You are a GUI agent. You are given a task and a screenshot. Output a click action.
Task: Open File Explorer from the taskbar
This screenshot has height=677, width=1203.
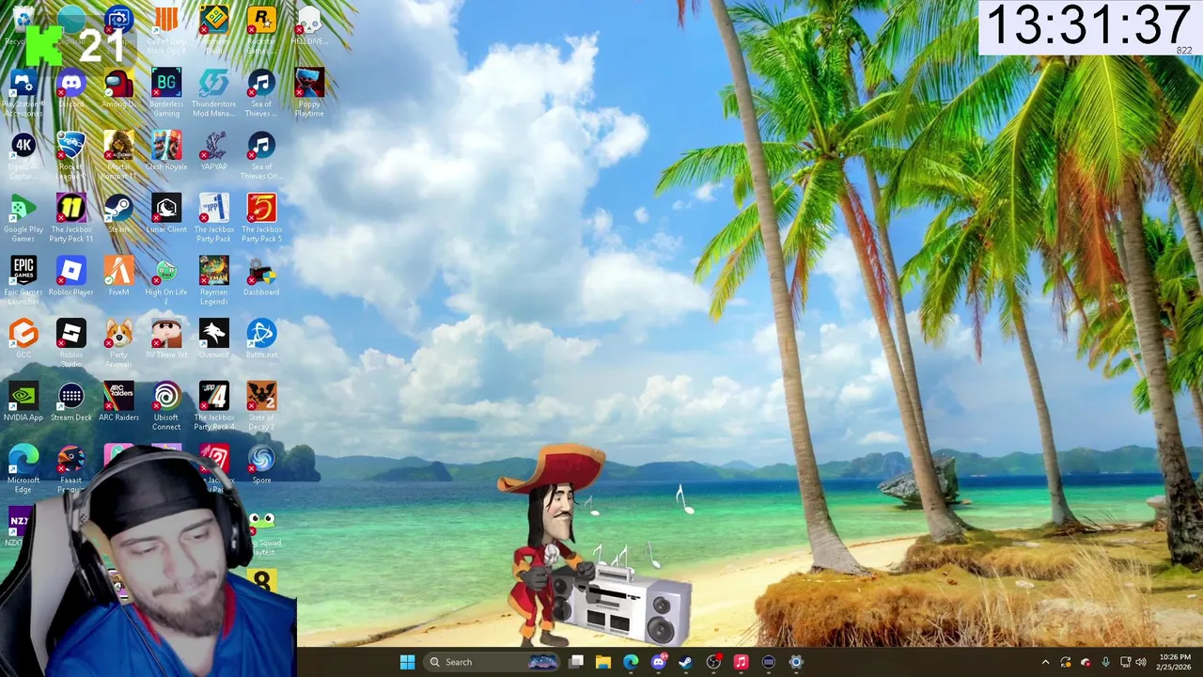[x=603, y=662]
